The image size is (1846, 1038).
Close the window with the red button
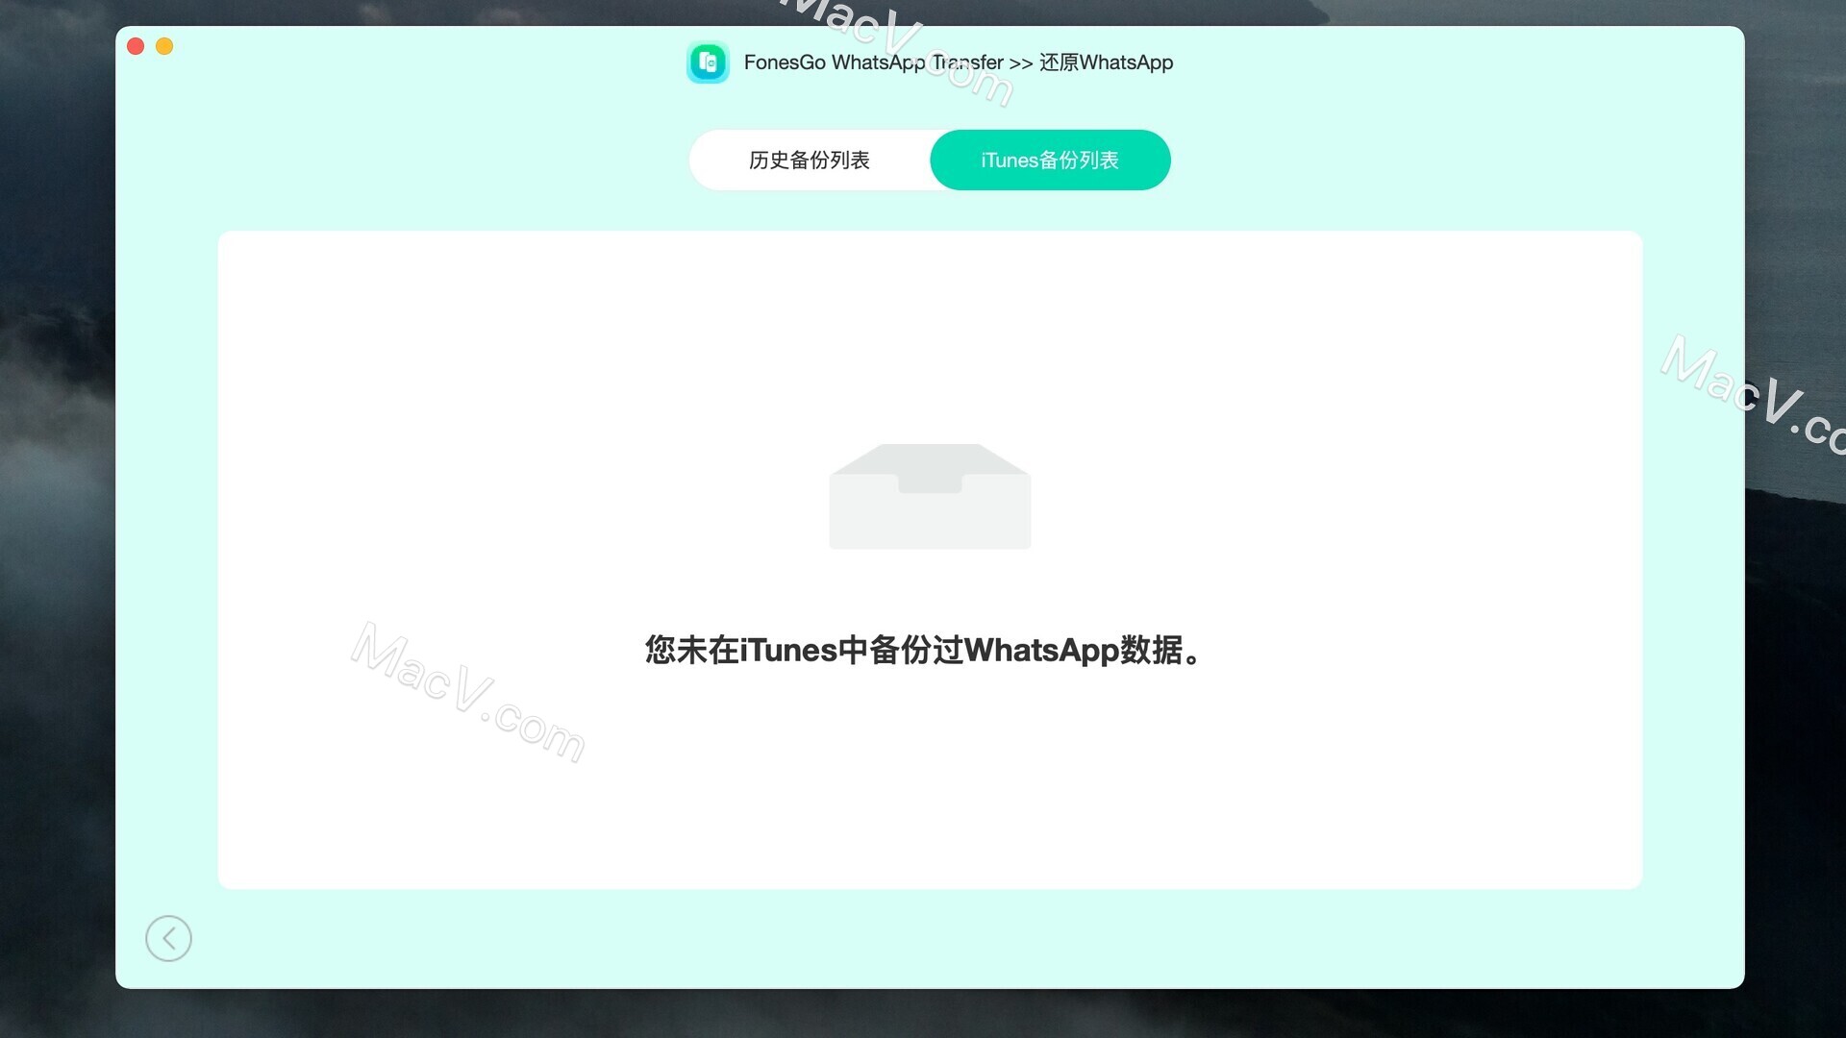point(136,46)
